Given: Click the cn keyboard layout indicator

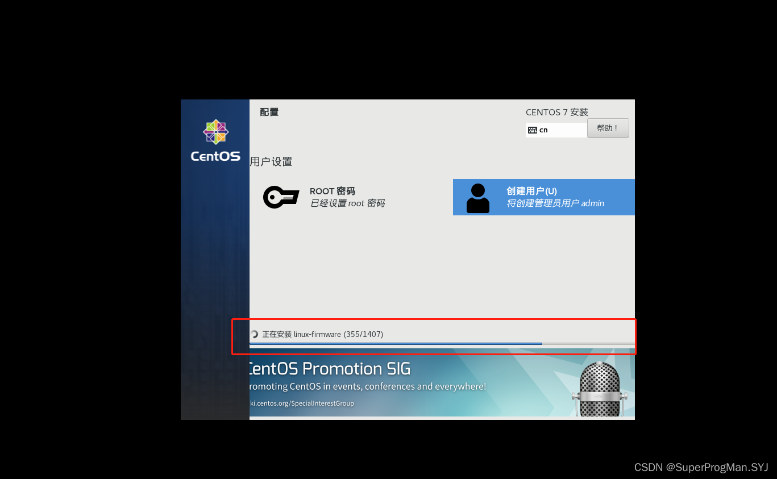Looking at the screenshot, I should tap(556, 130).
